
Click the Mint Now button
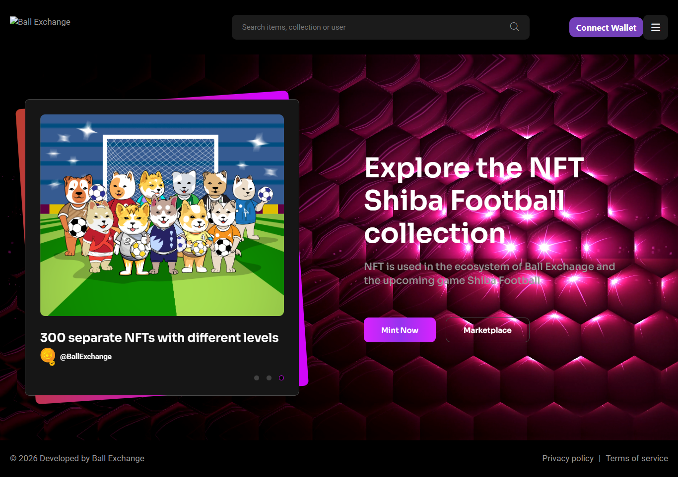click(x=400, y=330)
